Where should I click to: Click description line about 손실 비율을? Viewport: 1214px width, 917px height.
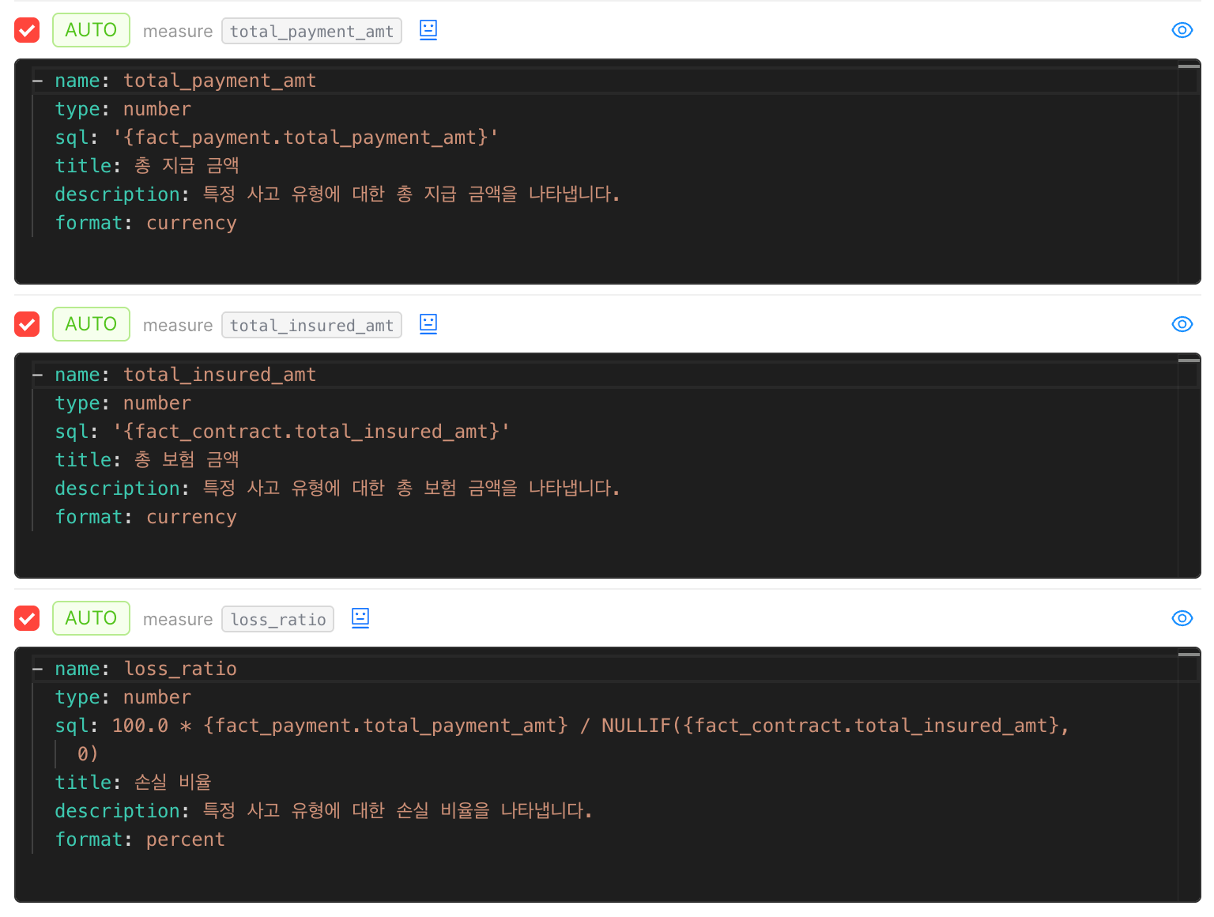coord(323,811)
